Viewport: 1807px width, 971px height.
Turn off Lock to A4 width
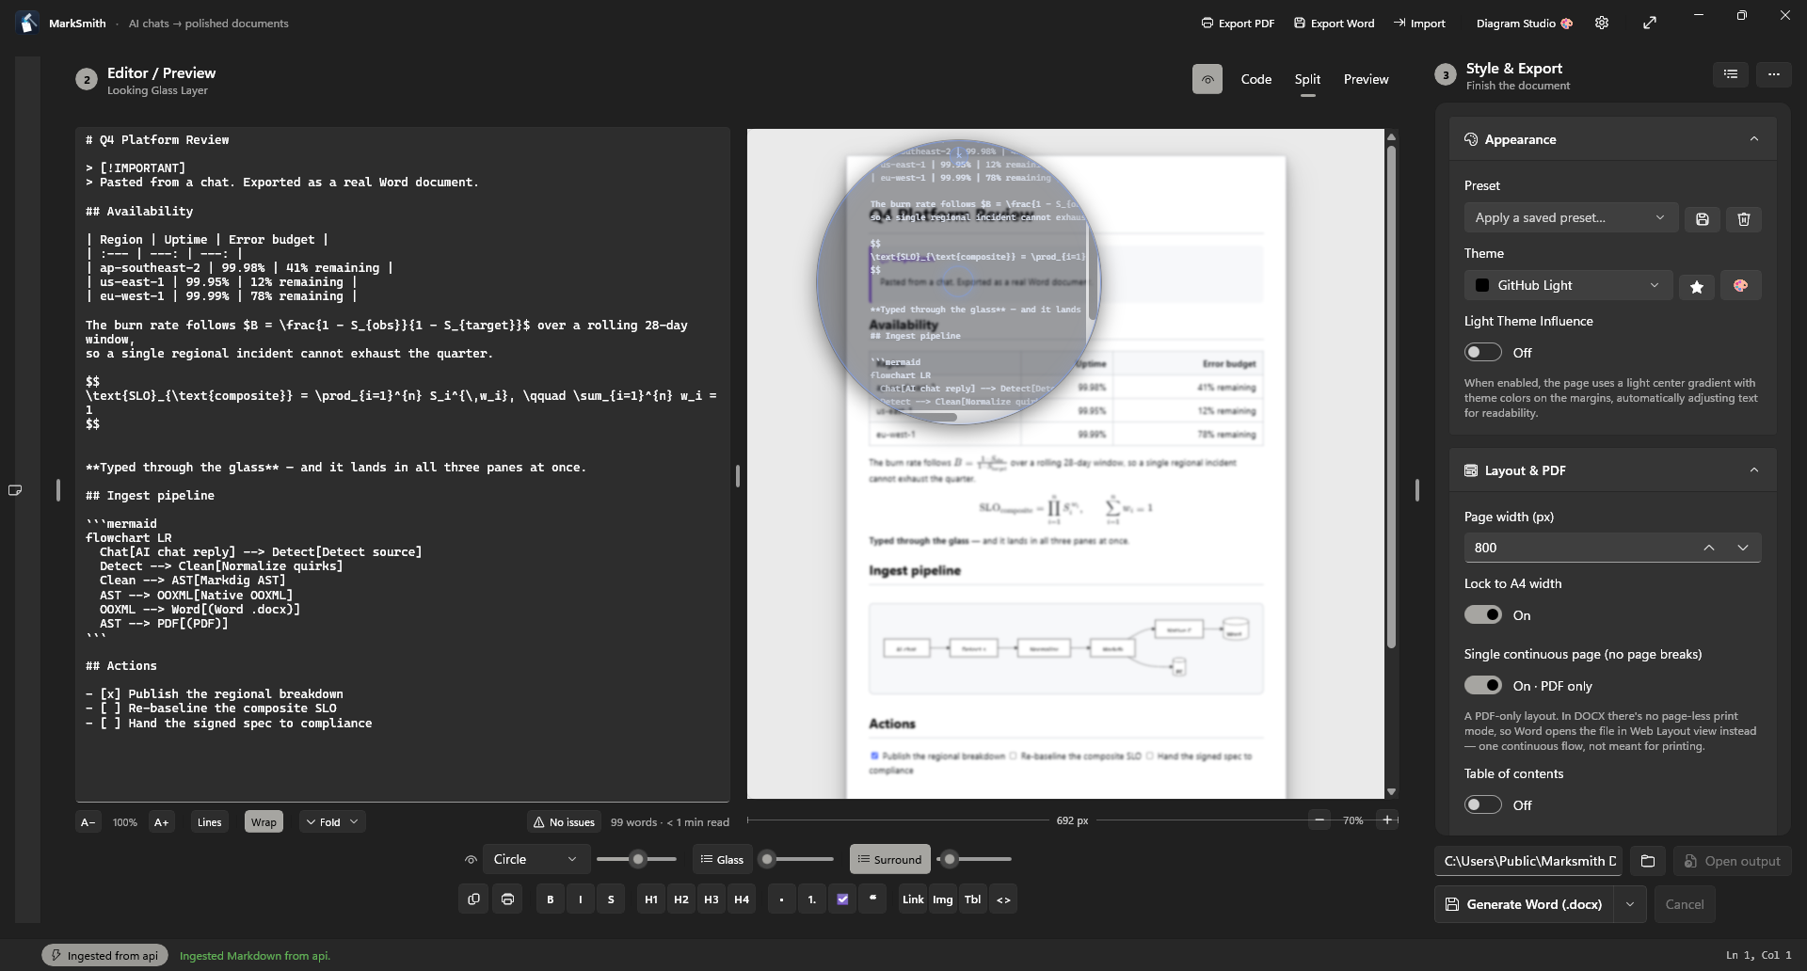point(1482,615)
